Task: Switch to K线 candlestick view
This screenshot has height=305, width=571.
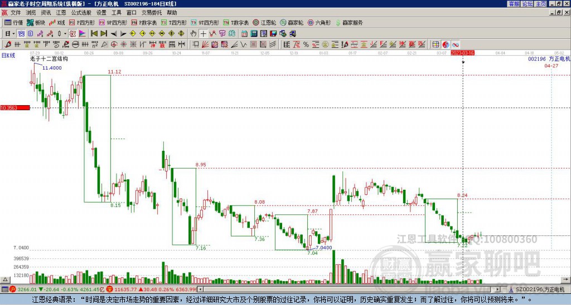Action: tap(56, 22)
